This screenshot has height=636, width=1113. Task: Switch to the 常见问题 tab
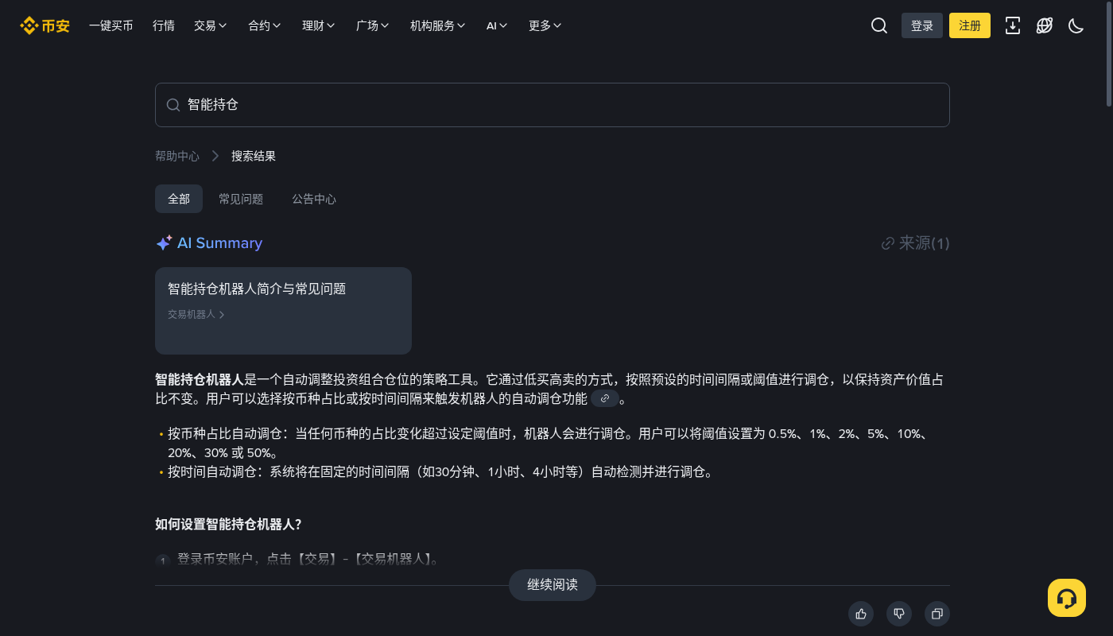[x=241, y=199]
